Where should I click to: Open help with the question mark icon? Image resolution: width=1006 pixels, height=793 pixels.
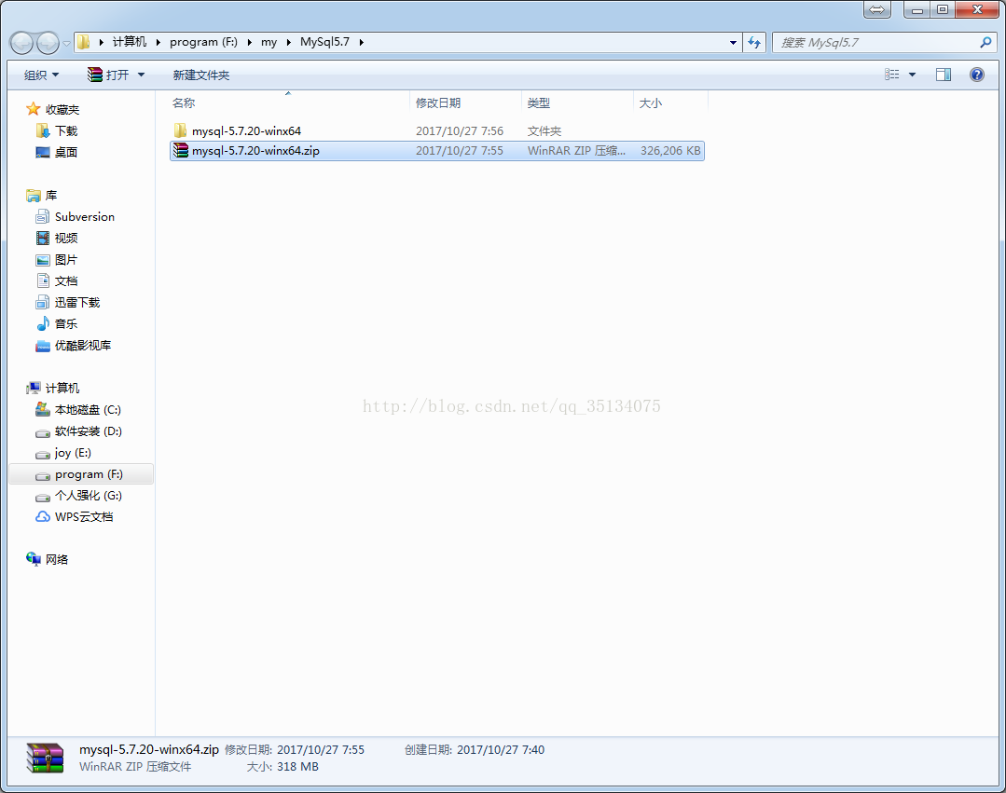coord(976,75)
